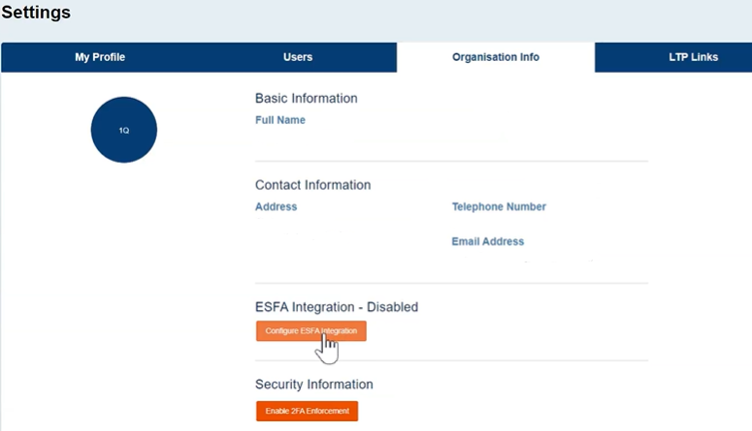This screenshot has width=752, height=431.
Task: Click the Security Information section heading
Action: (x=313, y=385)
